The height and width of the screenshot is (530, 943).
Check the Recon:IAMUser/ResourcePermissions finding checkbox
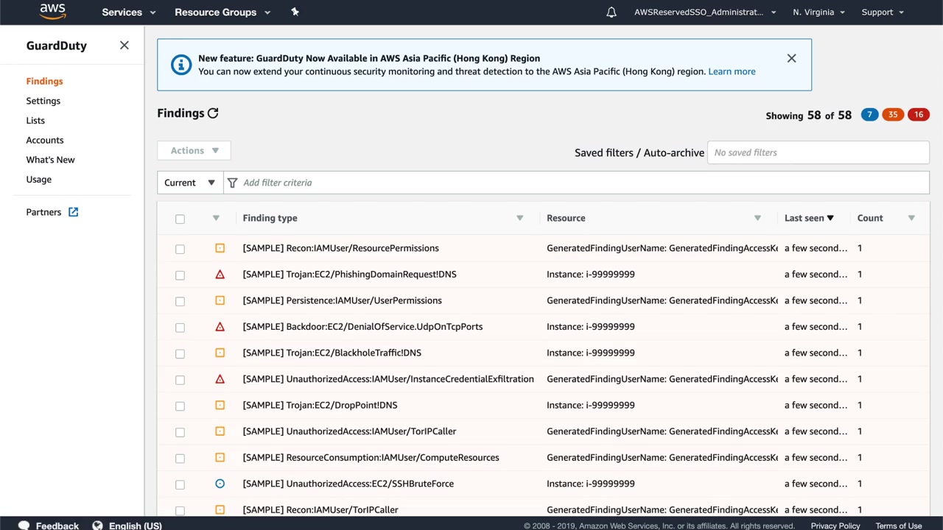point(180,249)
